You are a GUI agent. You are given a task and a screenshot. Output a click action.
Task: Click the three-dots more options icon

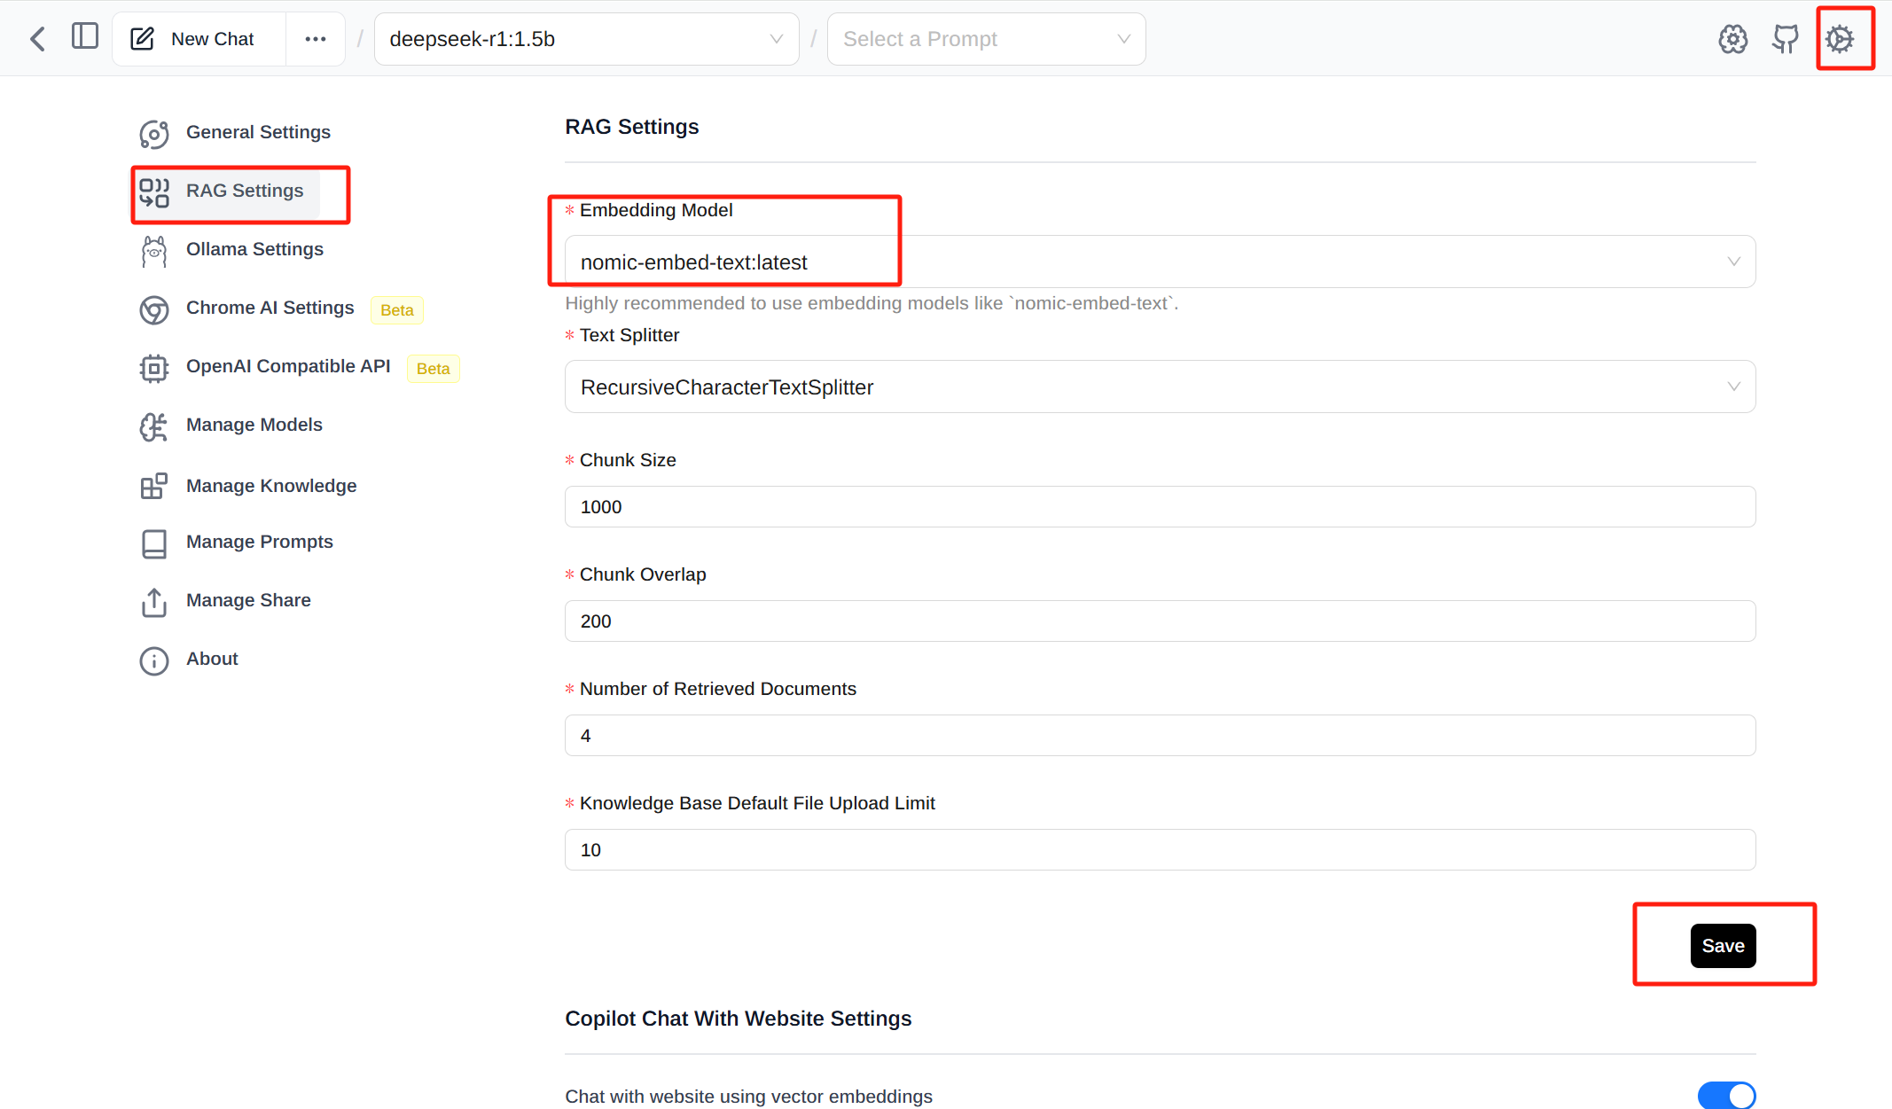click(x=315, y=39)
